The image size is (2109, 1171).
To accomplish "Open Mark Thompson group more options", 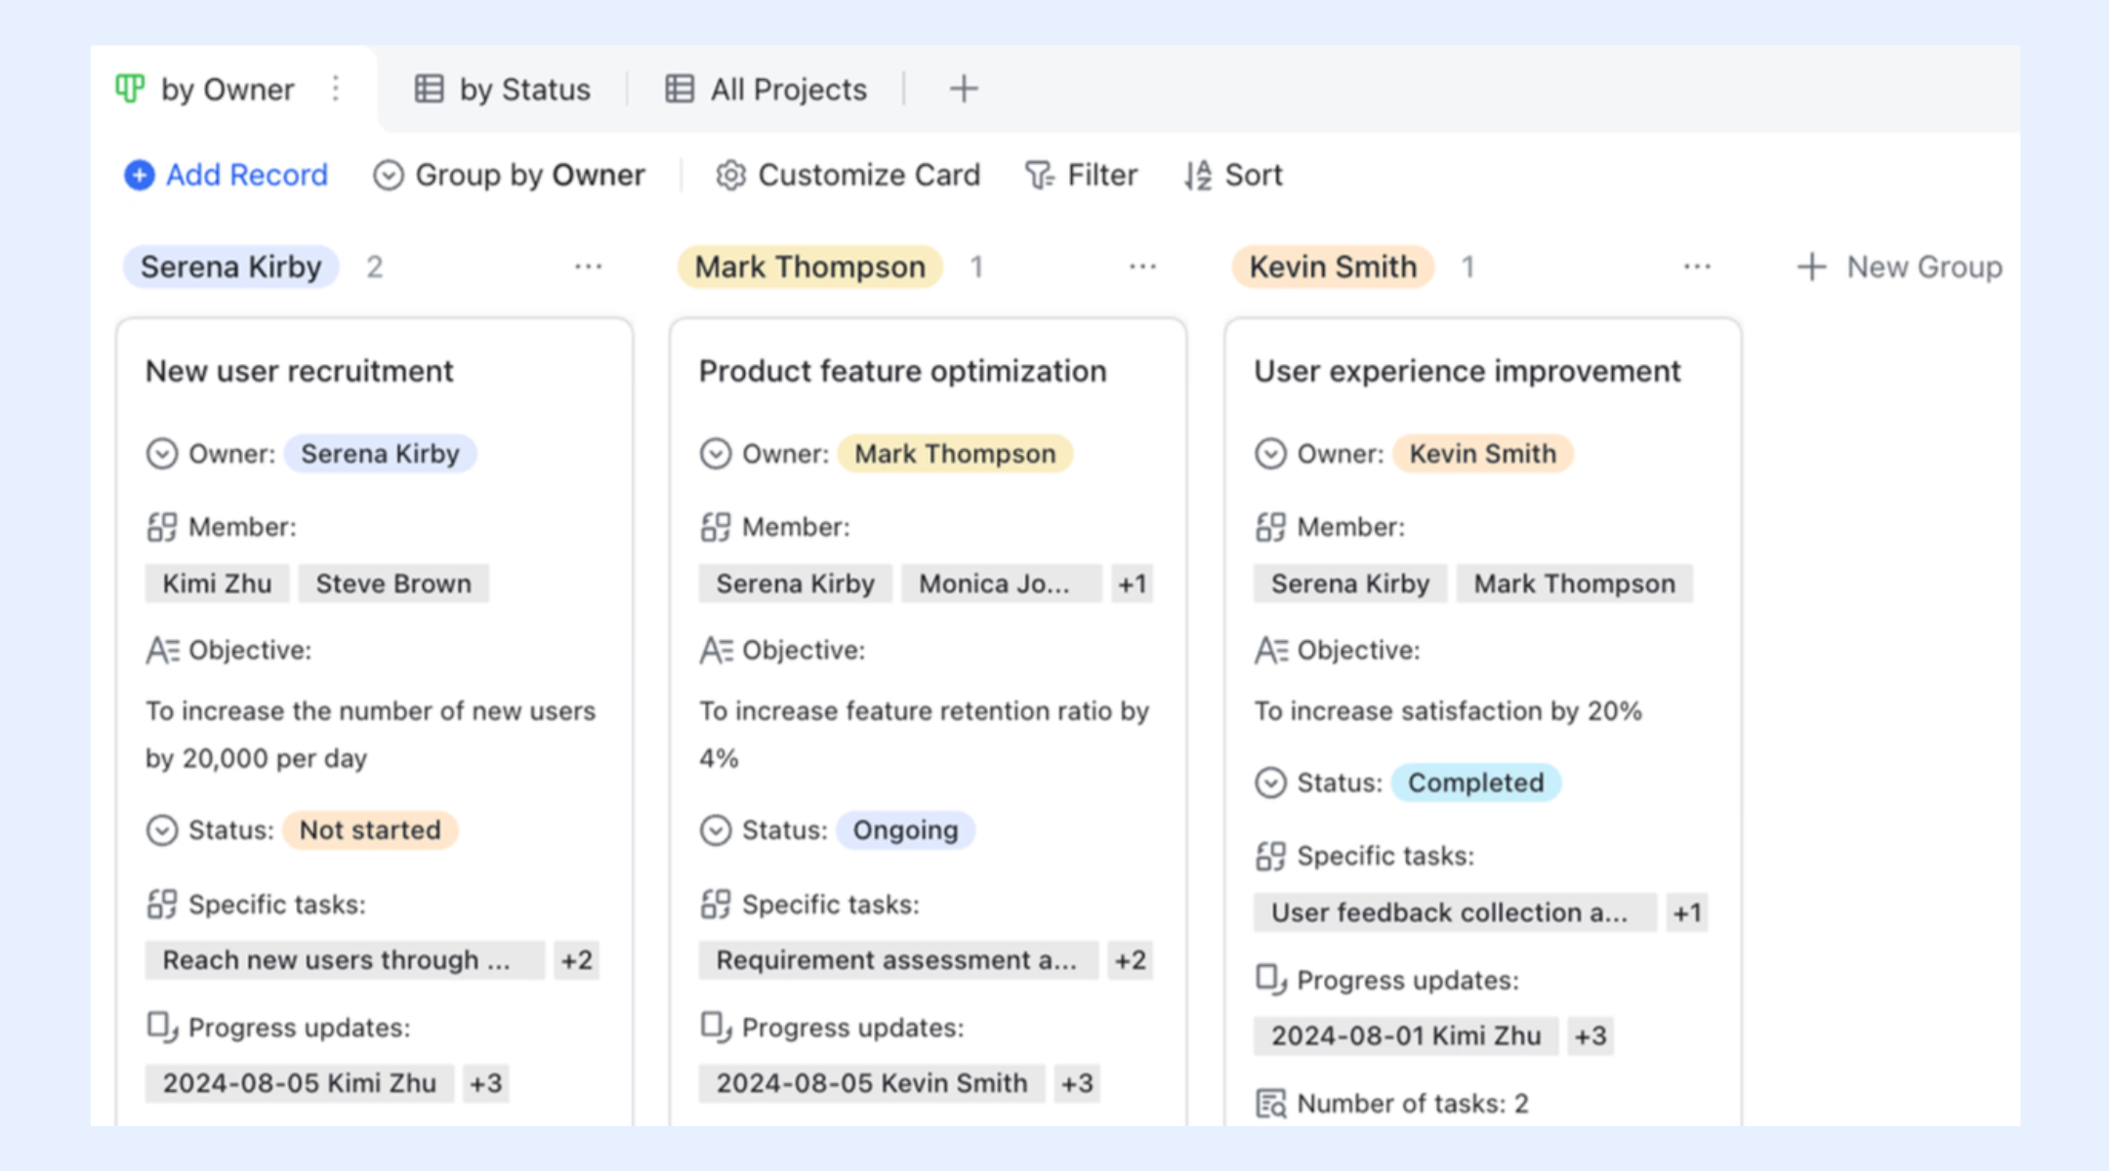I will pyautogui.click(x=1142, y=266).
